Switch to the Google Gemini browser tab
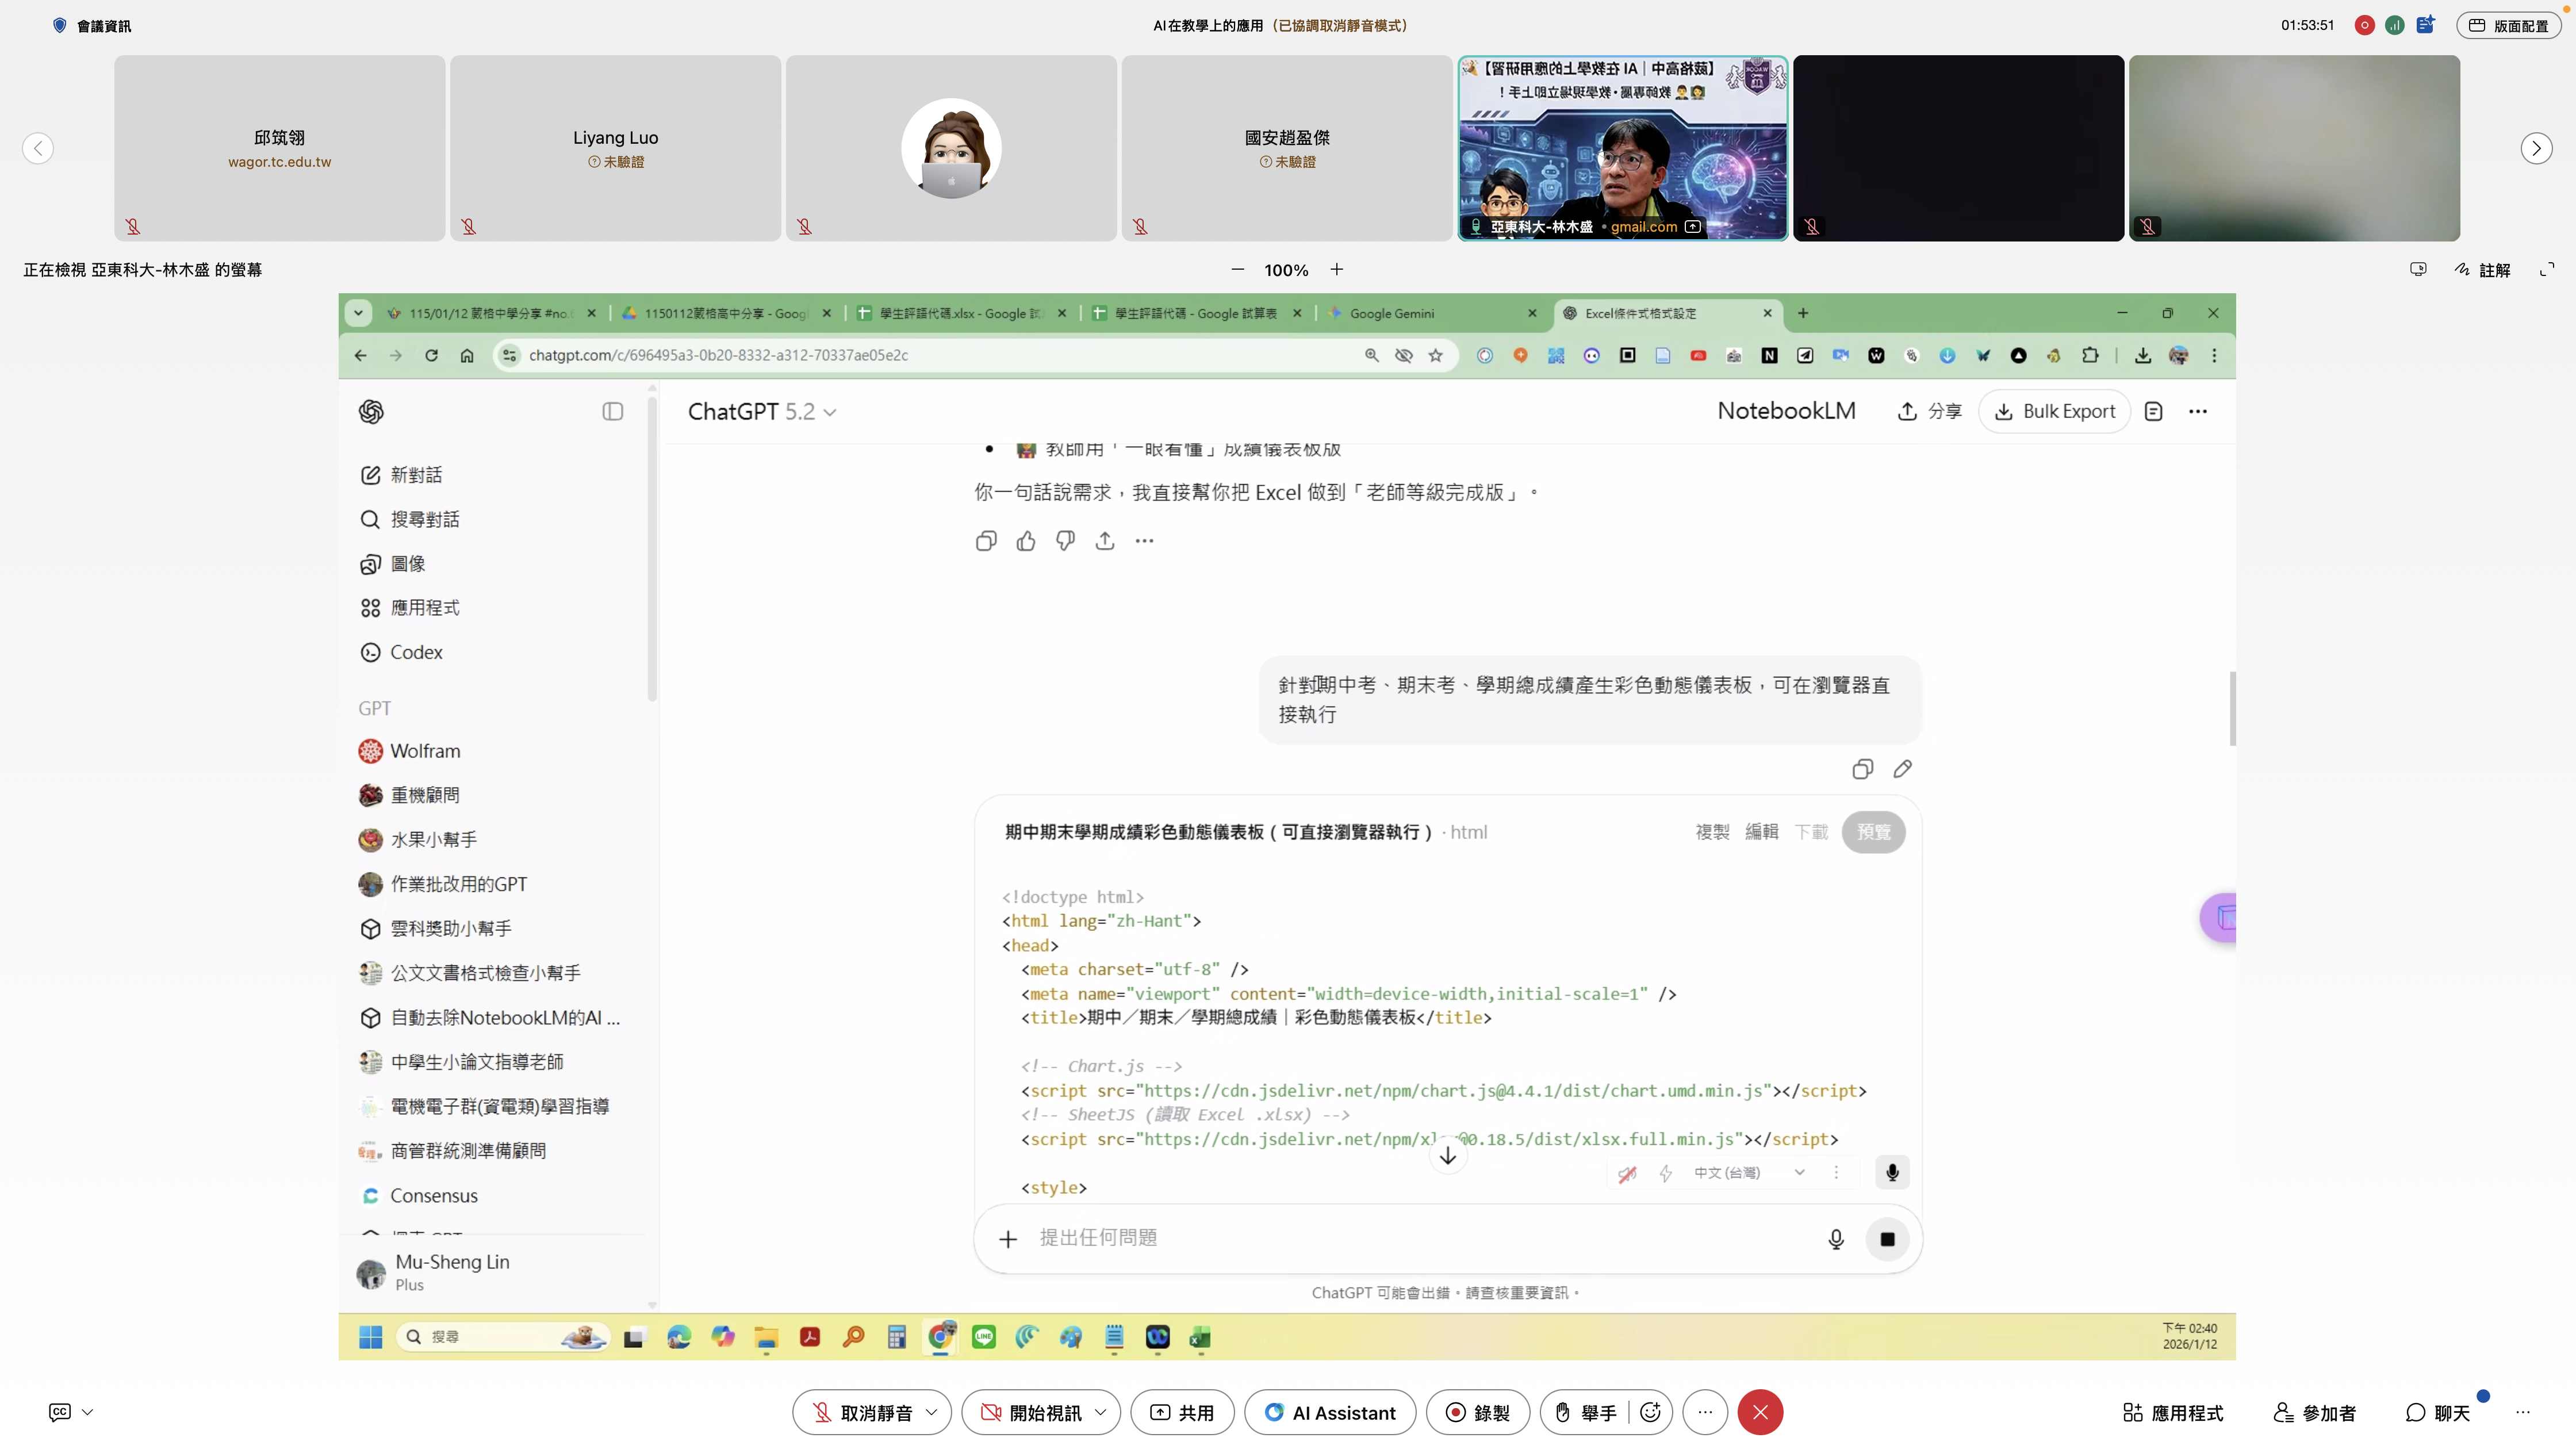The height and width of the screenshot is (1449, 2576). tap(1391, 313)
